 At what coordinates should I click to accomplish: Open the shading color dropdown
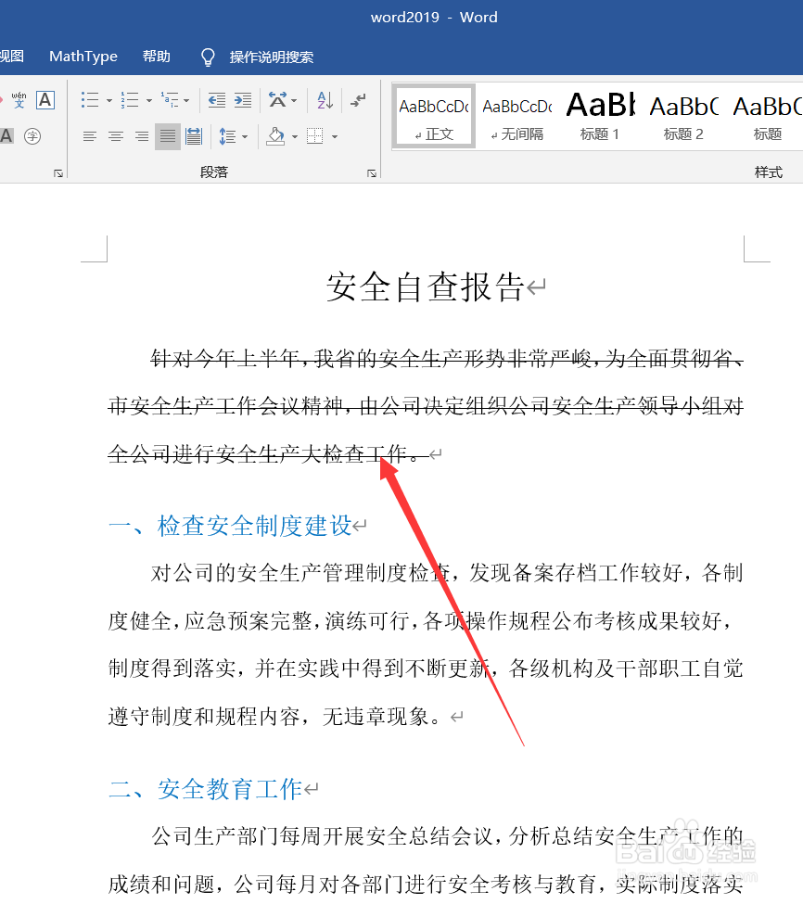pos(295,135)
